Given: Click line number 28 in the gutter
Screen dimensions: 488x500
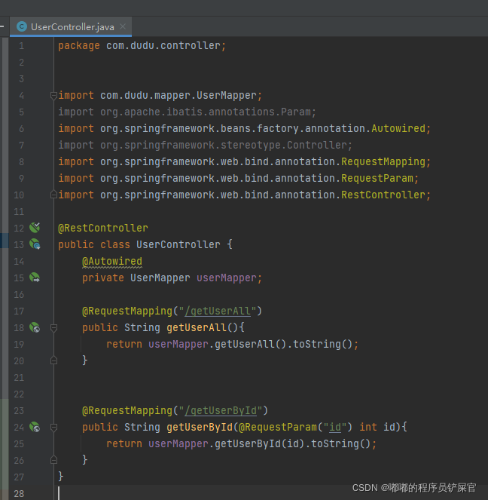Looking at the screenshot, I should coord(19,494).
